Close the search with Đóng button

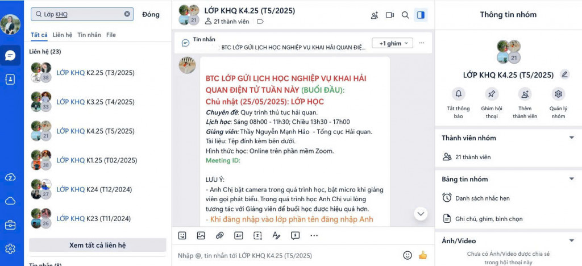[x=151, y=14]
